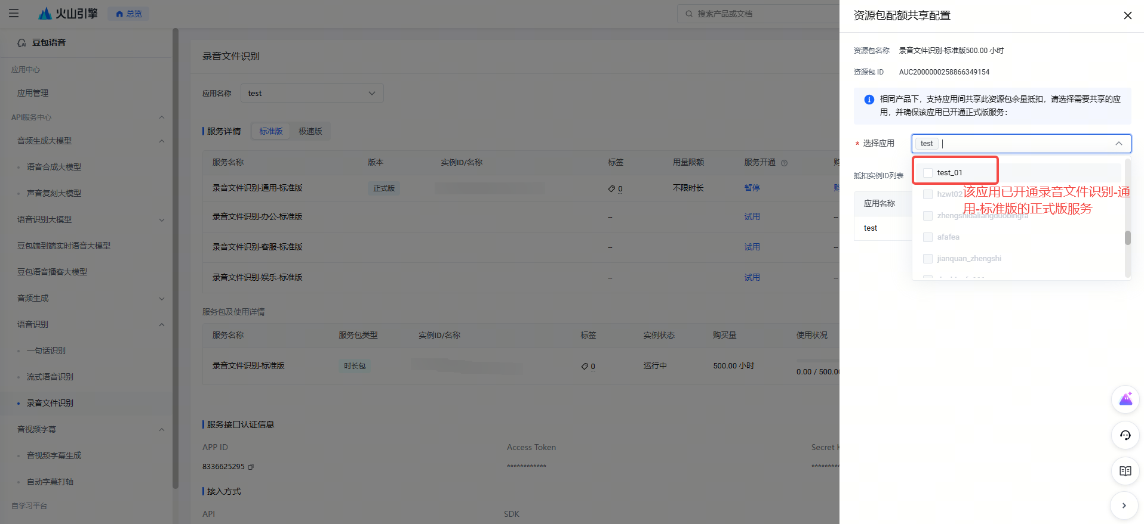Image resolution: width=1144 pixels, height=524 pixels.
Task: Check the test_01 application checkbox
Action: click(928, 173)
